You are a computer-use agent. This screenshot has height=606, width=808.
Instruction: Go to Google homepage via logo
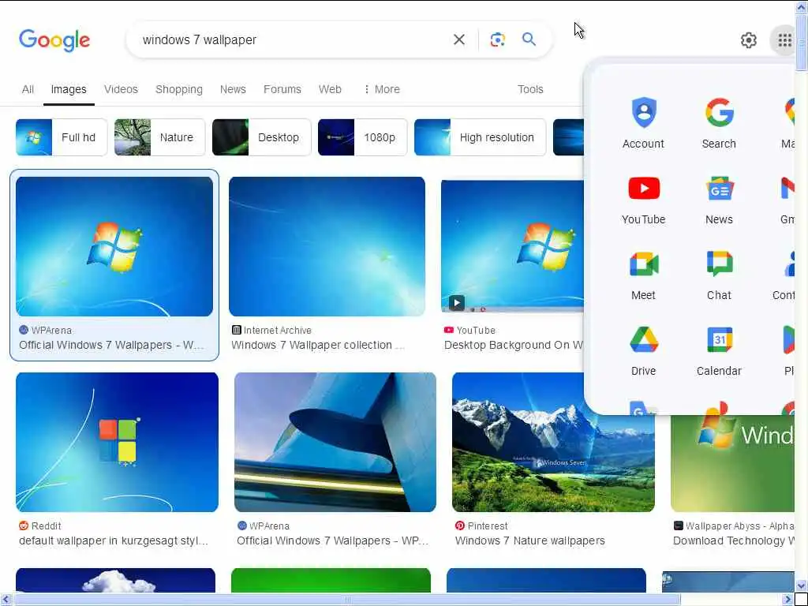click(x=54, y=40)
